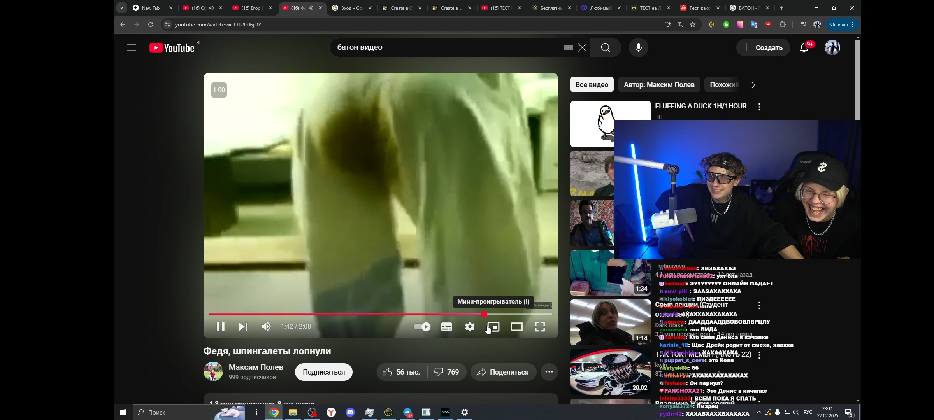Open 'FLUFFING A DUCK 1H/1HOUR' title link
The height and width of the screenshot is (420, 934).
pyautogui.click(x=701, y=106)
